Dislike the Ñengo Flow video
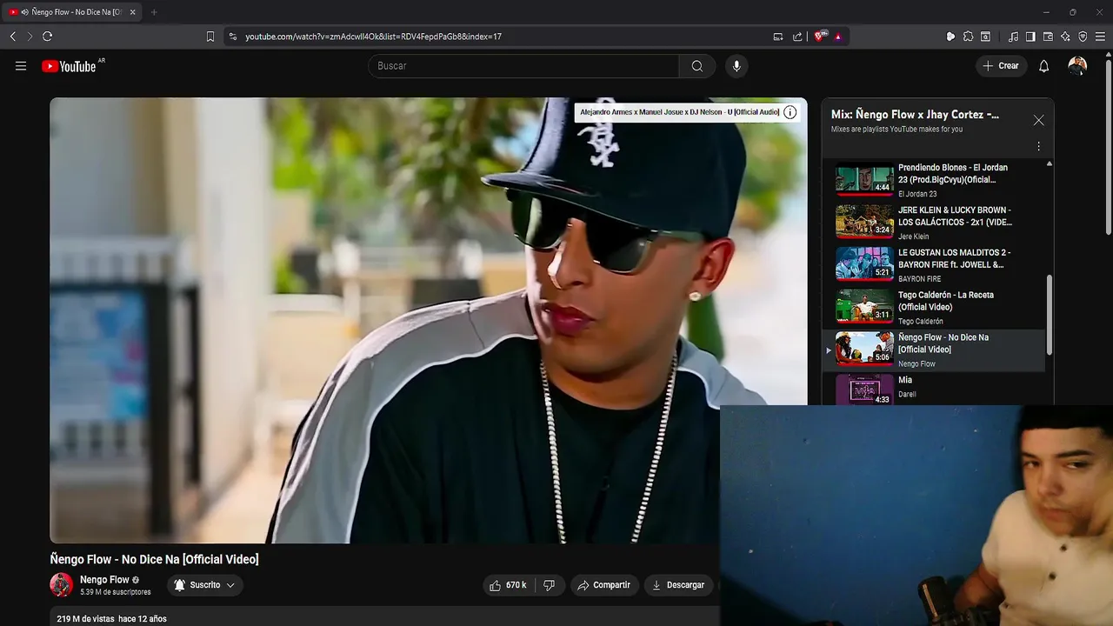Screen dimensions: 1113x626 point(549,585)
